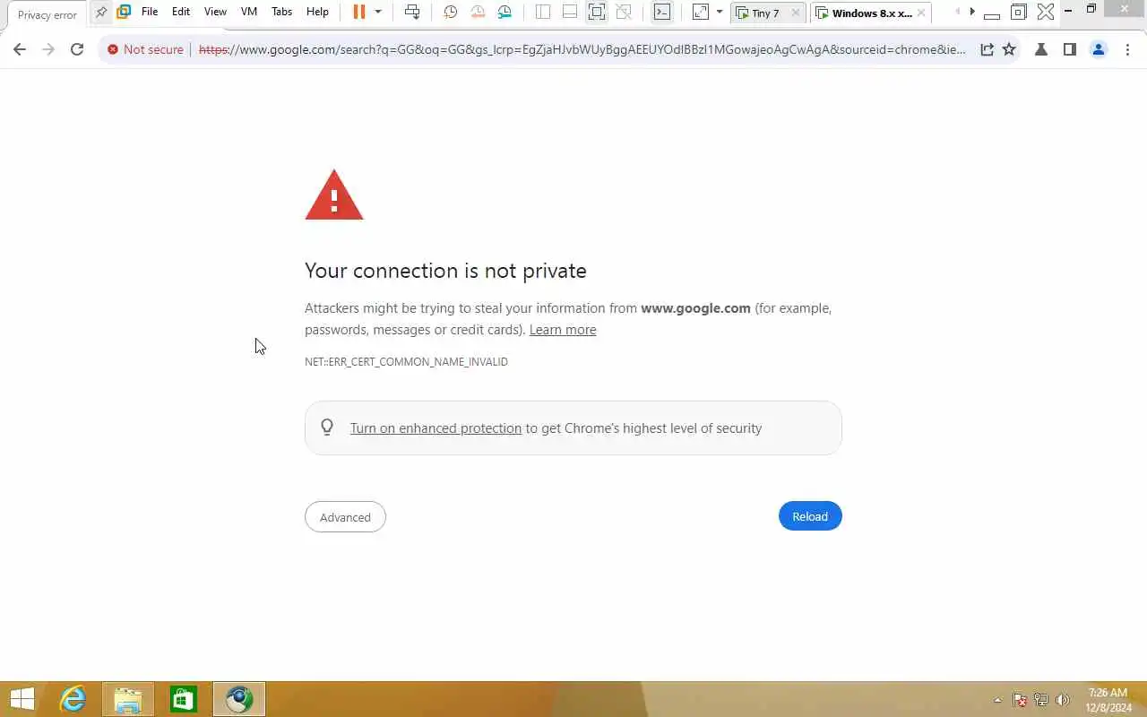The image size is (1147, 717).
Task: Click the Chrome taskbar button
Action: 239,699
